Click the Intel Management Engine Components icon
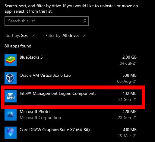This screenshot has height=142, width=155. pos(11,96)
